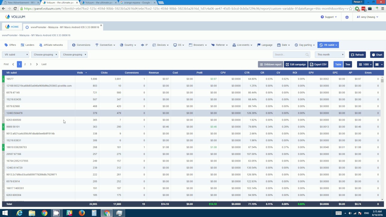
Task: Click the Drilldown report button
Action: pos(271,64)
